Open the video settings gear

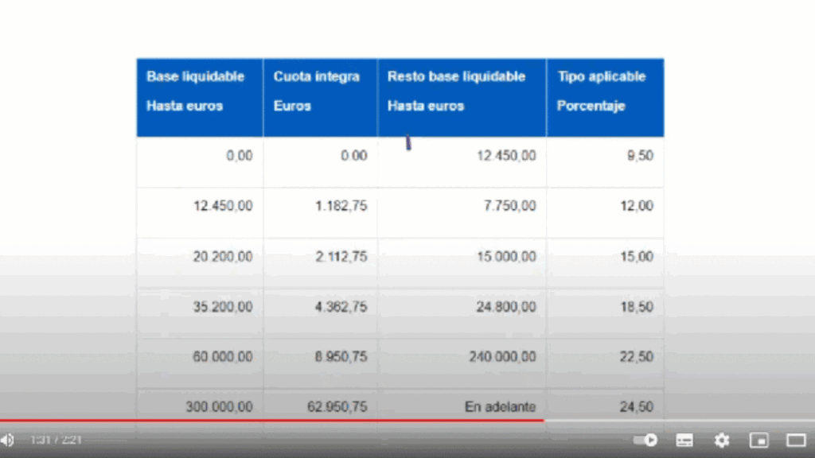[x=722, y=441]
